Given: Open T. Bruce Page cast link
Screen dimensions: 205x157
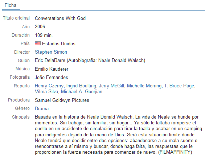Looking at the screenshot, I should [x=179, y=86].
